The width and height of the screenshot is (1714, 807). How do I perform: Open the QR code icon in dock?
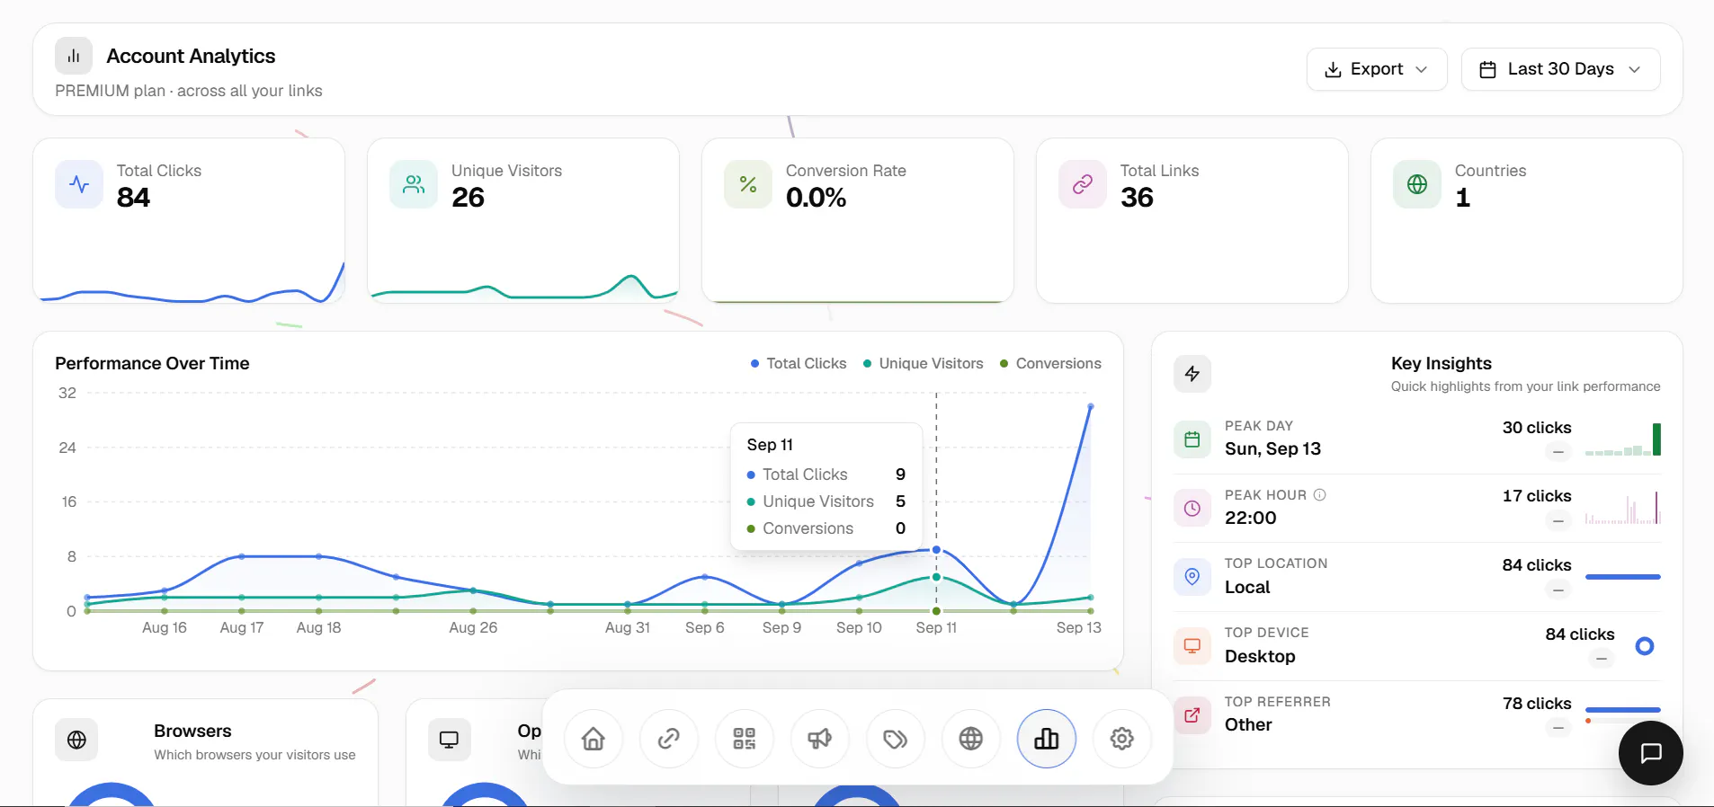(745, 739)
